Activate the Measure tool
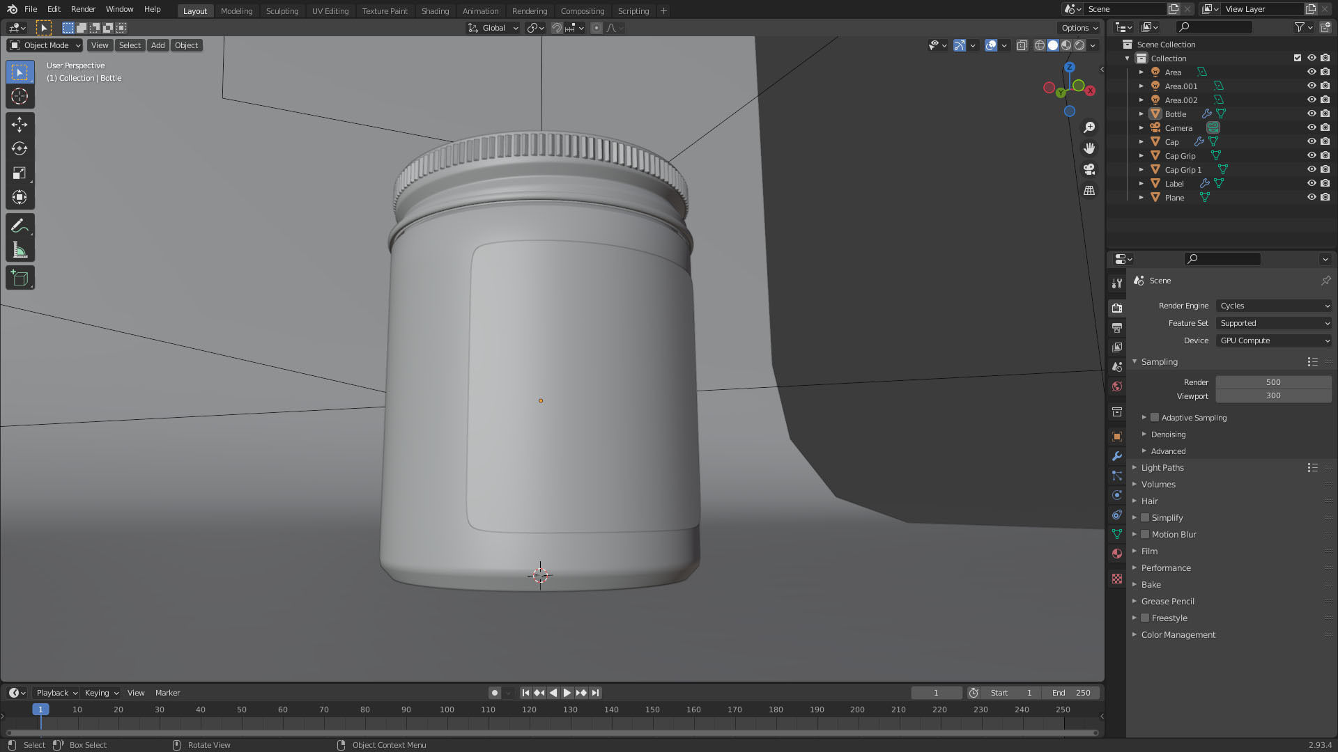 coord(20,251)
